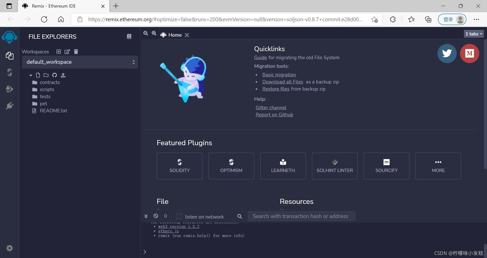This screenshot has height=258, width=487.
Task: Open Report on Github link
Action: pyautogui.click(x=274, y=115)
